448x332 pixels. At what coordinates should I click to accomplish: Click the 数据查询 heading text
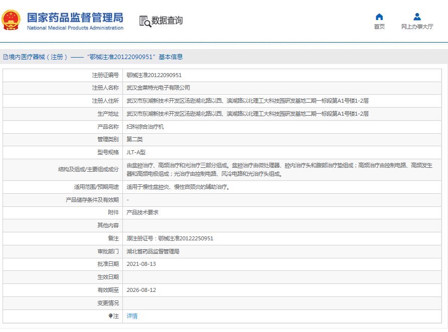(x=167, y=21)
